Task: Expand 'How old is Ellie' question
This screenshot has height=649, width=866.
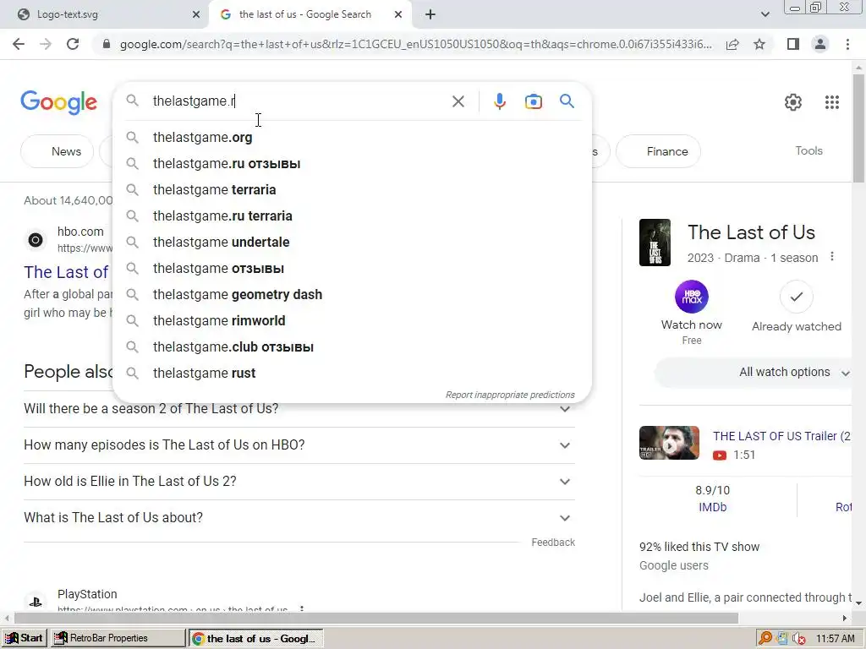Action: 299,482
